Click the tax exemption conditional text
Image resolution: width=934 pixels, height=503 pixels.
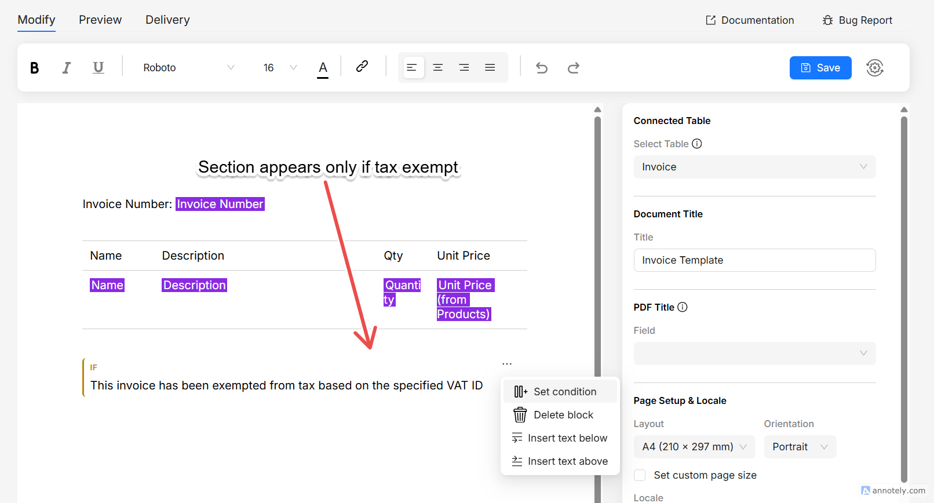tap(287, 385)
